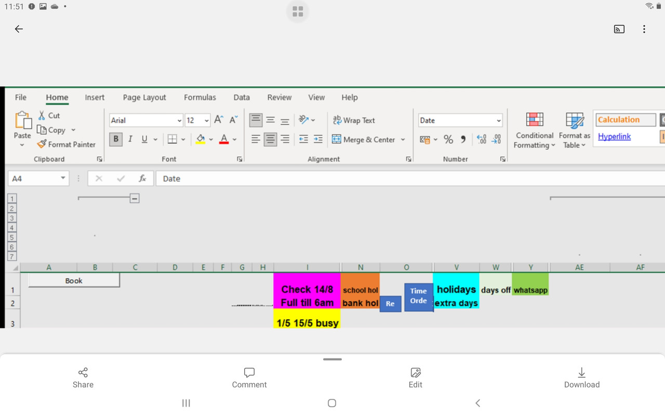Open the Arial font name dropdown

pos(179,120)
